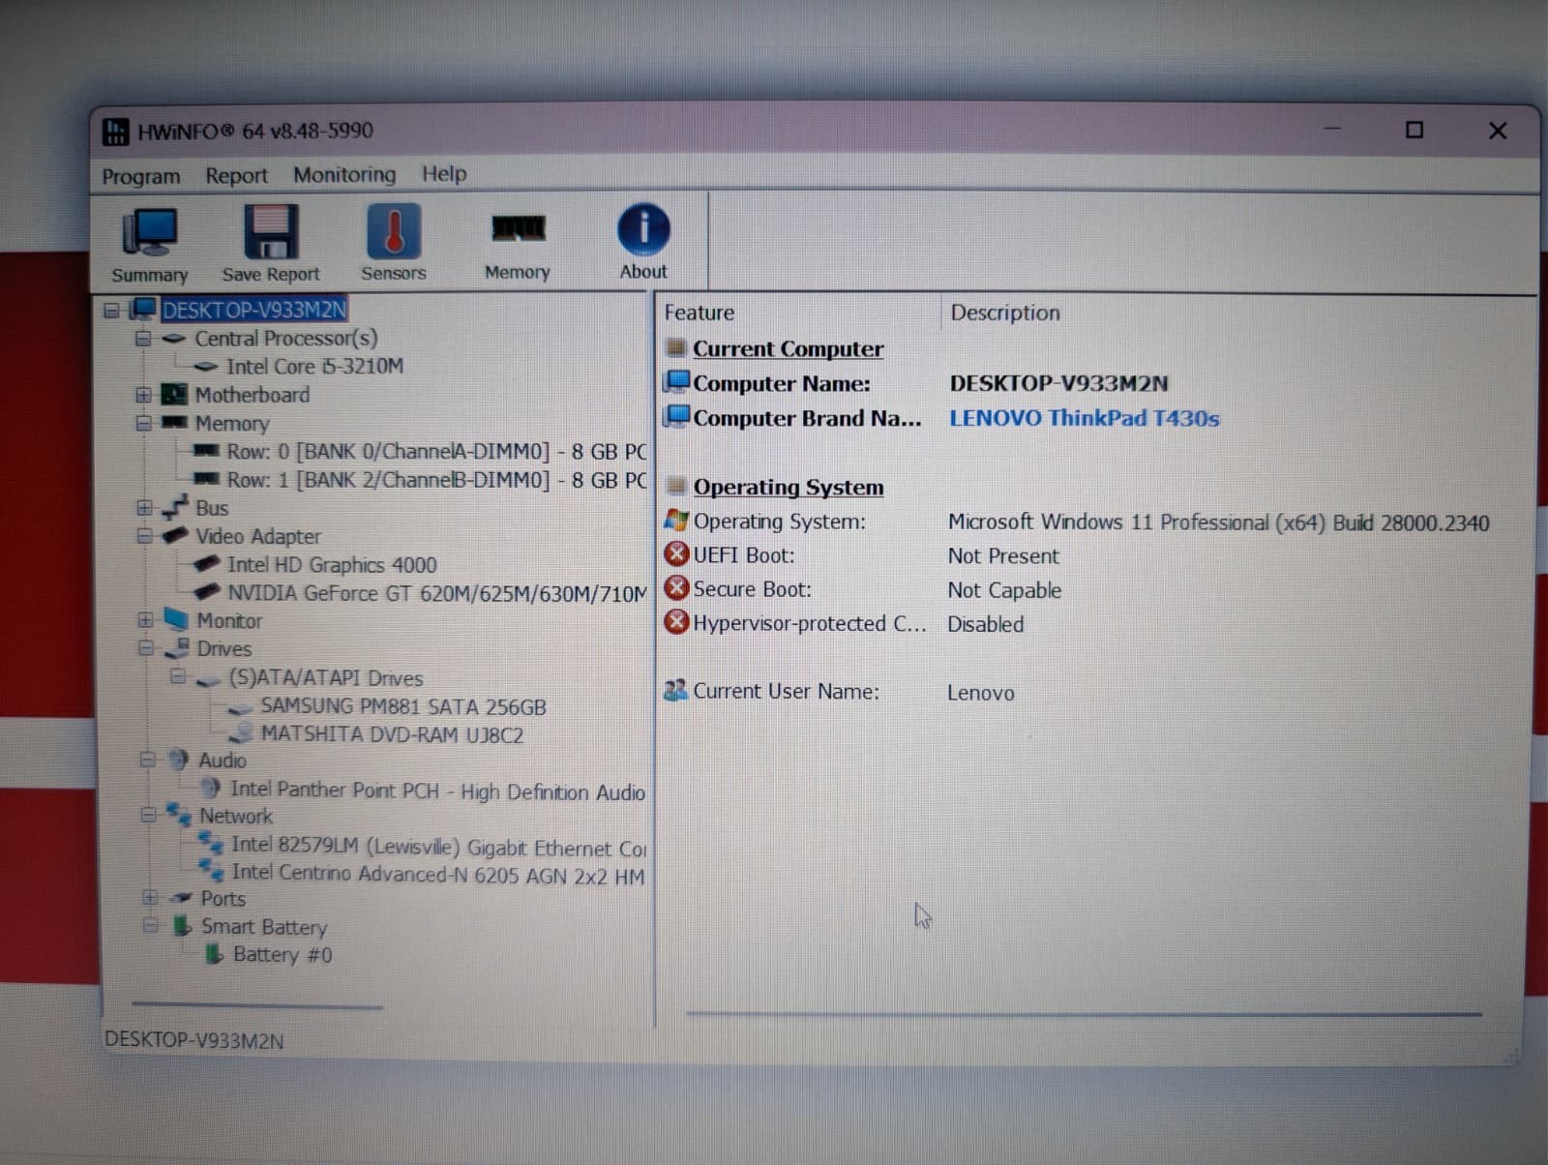1548x1165 pixels.
Task: Select Intel HD Graphics 4000 adapter
Action: pos(332,565)
